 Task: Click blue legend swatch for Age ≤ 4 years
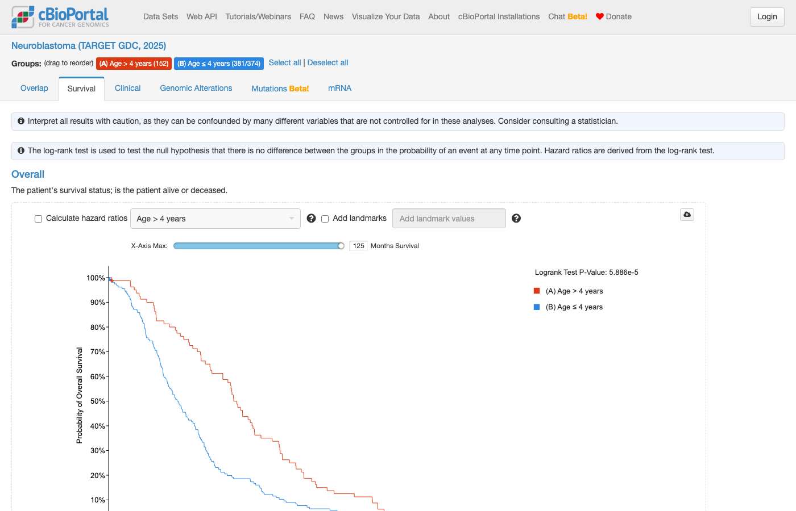coord(537,307)
